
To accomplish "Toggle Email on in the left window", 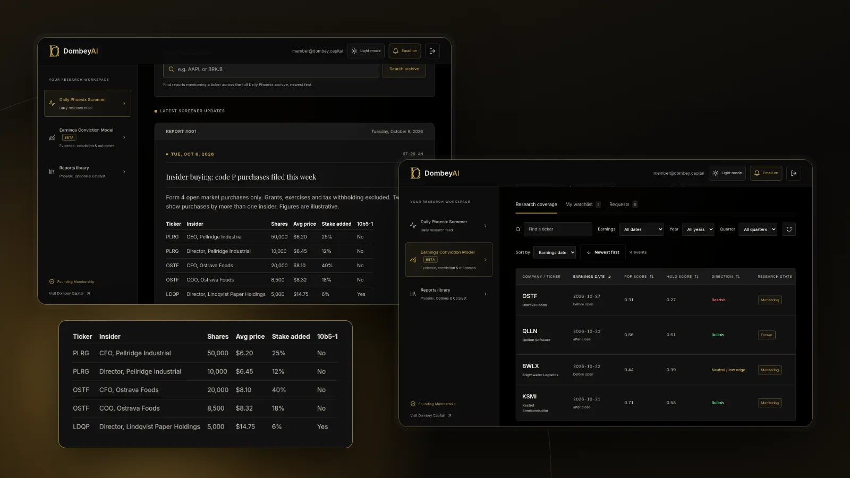I will coord(405,51).
